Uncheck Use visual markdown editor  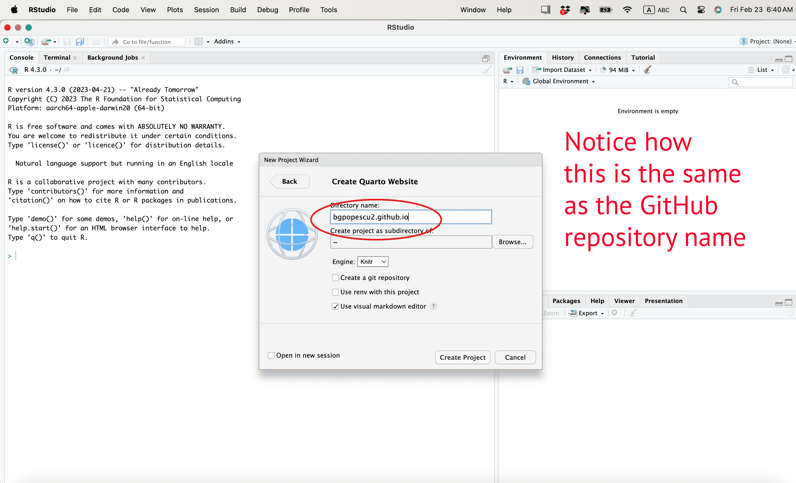coord(335,306)
